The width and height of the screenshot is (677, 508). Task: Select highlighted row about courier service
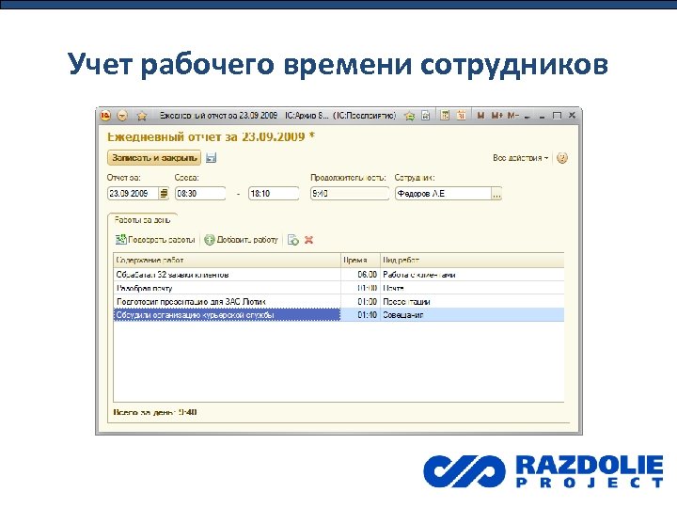pyautogui.click(x=338, y=315)
